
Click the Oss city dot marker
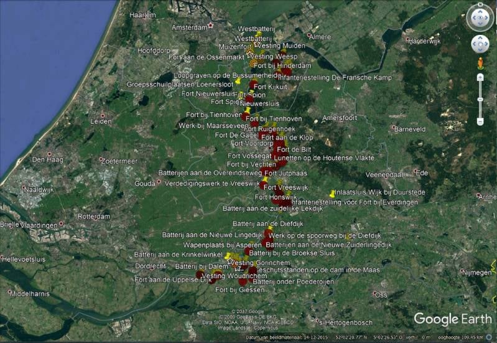(375, 293)
